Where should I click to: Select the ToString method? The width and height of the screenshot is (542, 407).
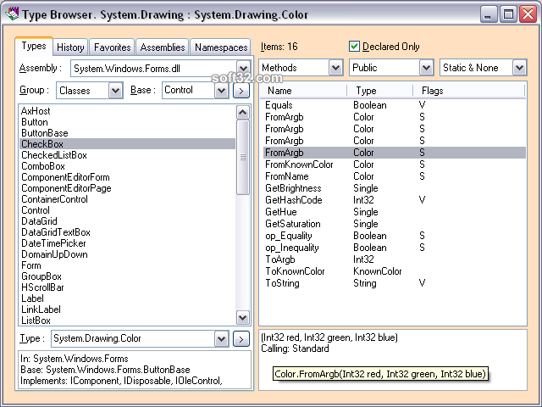click(x=393, y=283)
